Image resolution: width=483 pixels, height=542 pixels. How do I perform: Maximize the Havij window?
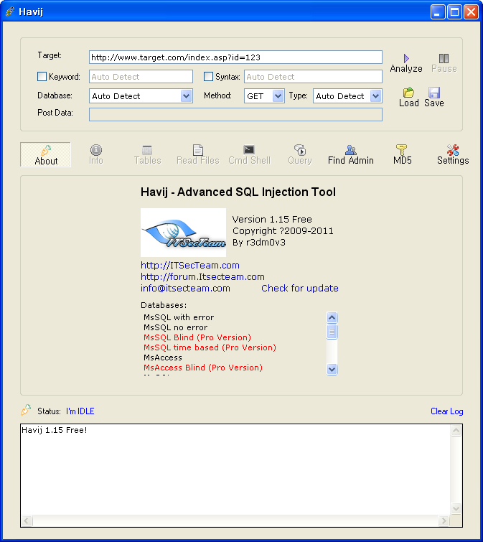pos(454,11)
